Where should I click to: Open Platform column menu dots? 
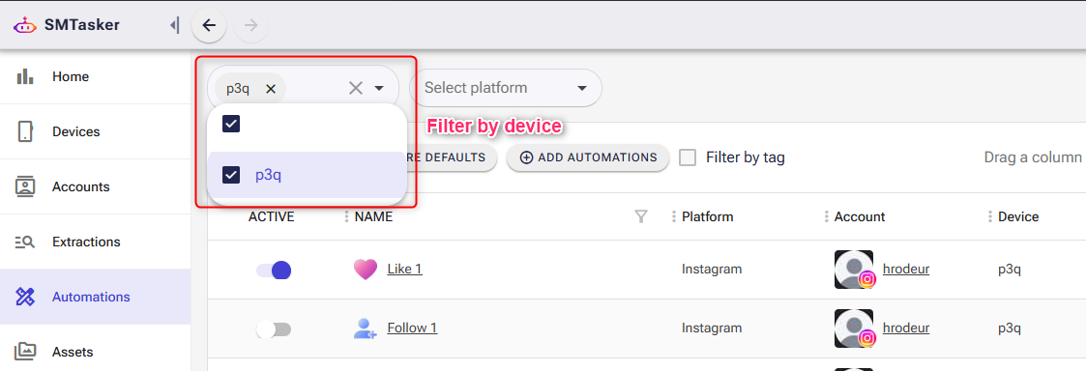pos(674,216)
